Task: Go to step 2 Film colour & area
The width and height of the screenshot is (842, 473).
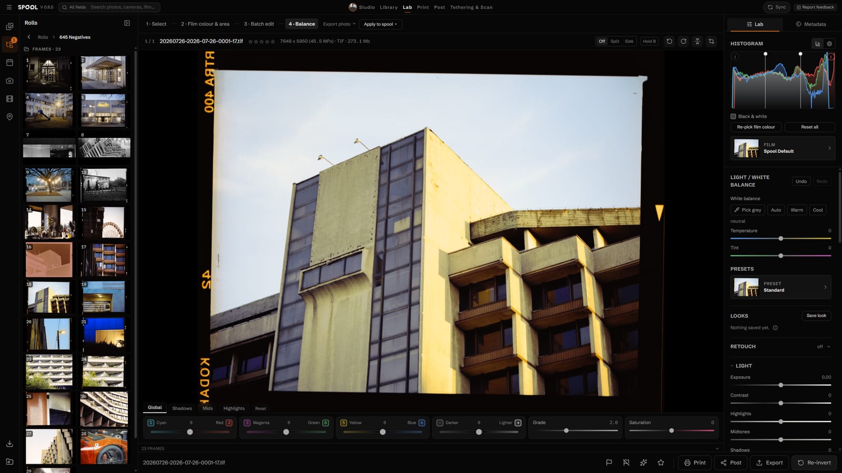Action: coord(205,24)
